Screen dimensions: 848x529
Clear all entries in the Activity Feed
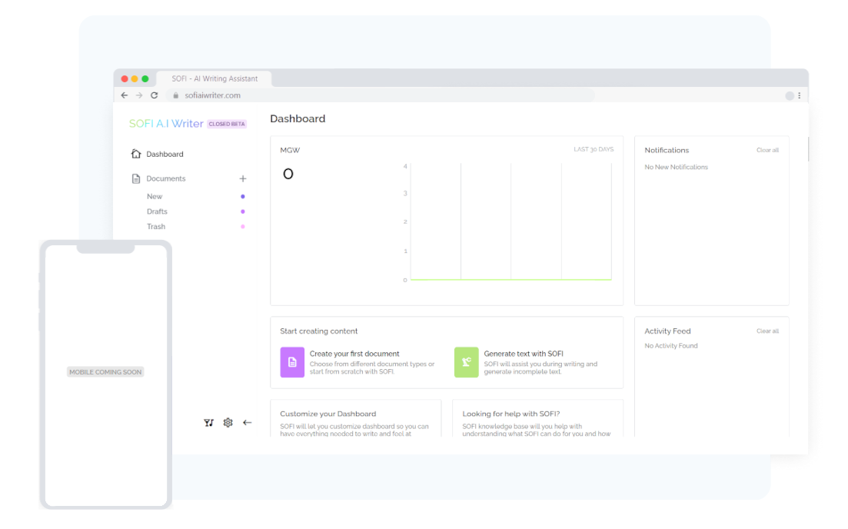coord(767,331)
